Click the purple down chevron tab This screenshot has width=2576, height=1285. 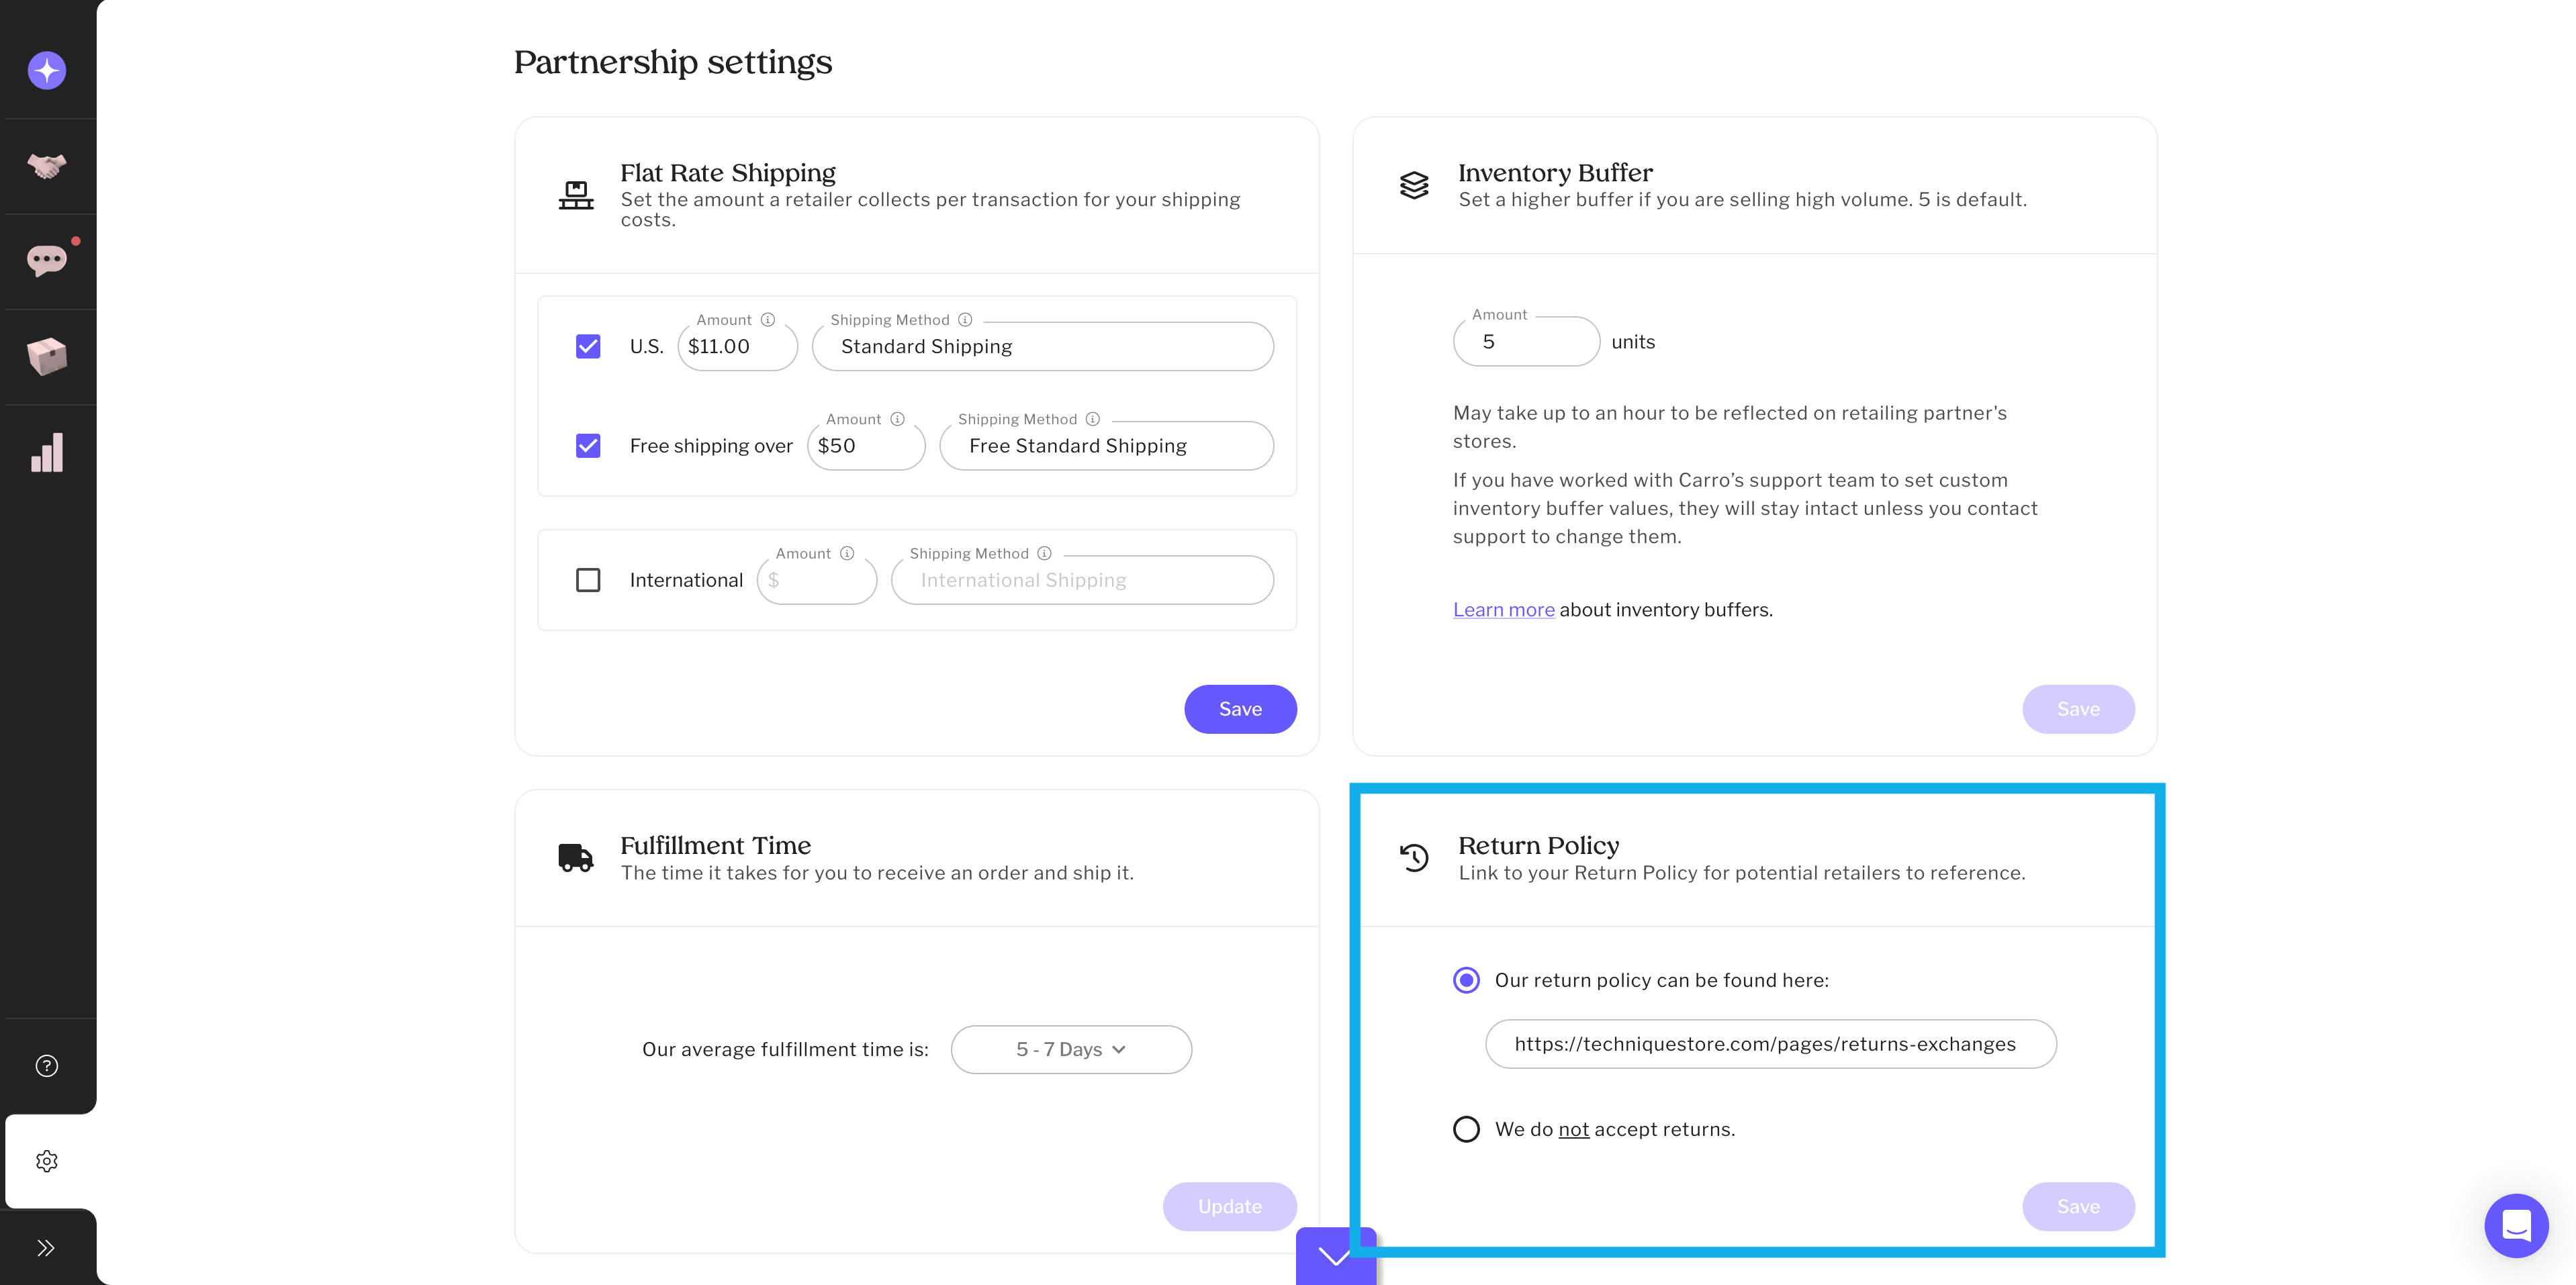point(1335,1256)
